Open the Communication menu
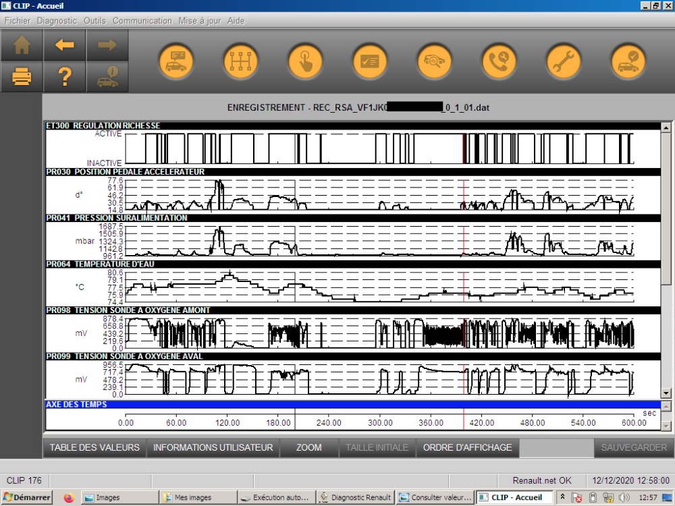Viewport: 675px width, 506px height. tap(142, 21)
